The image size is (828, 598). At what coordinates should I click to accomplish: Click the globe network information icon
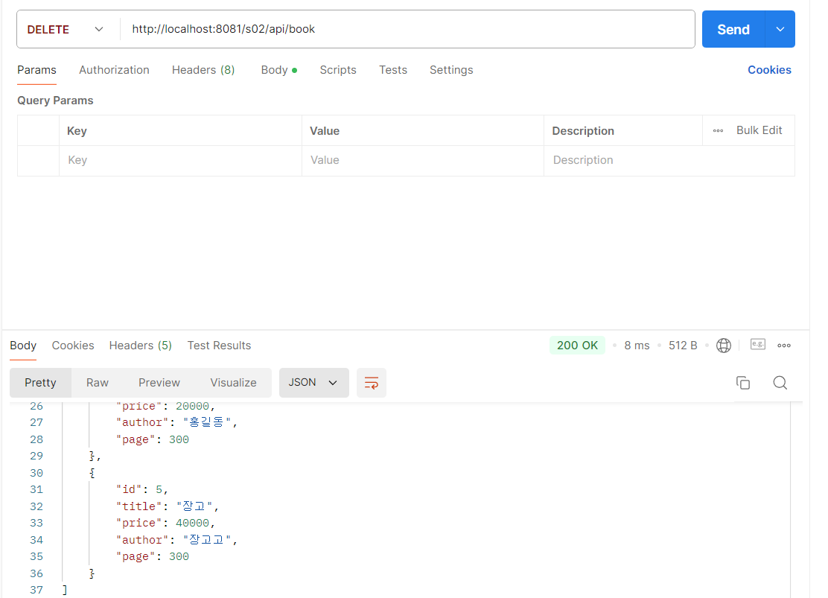[x=723, y=345]
